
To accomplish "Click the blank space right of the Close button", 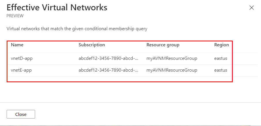I will point(144,114).
